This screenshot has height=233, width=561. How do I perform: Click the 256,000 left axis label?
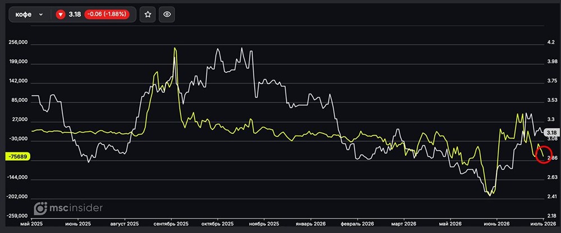coord(18,42)
